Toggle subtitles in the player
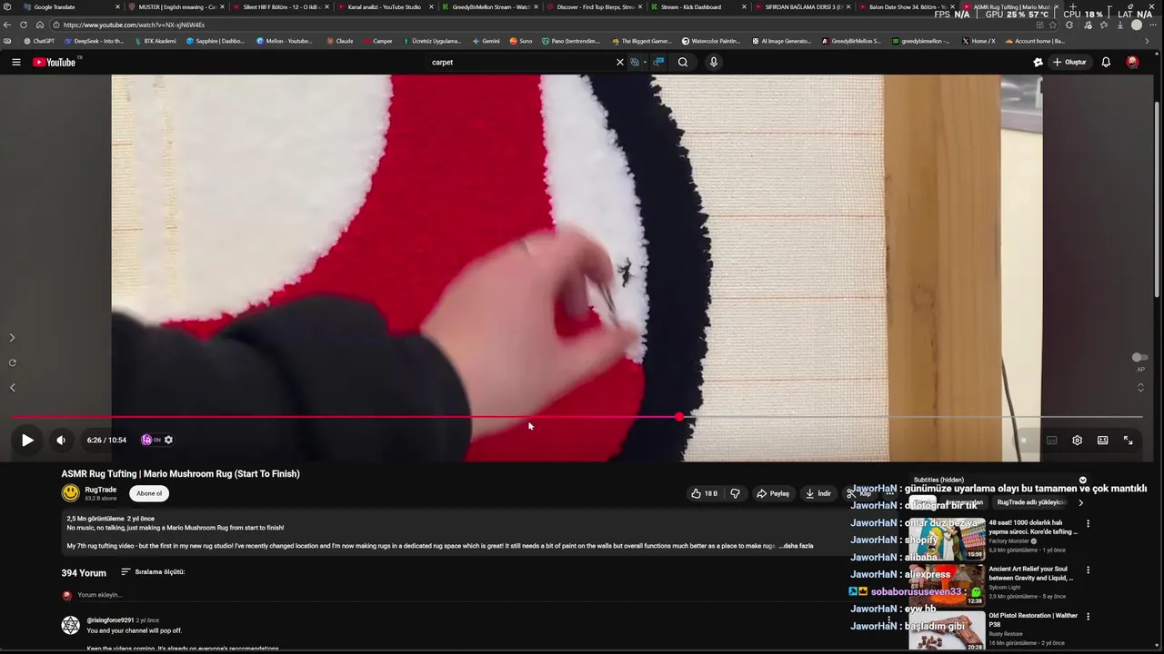The width and height of the screenshot is (1164, 654). tap(1051, 440)
